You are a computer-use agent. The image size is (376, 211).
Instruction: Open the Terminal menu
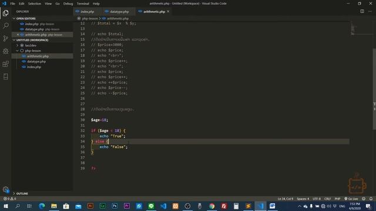pos(83,4)
